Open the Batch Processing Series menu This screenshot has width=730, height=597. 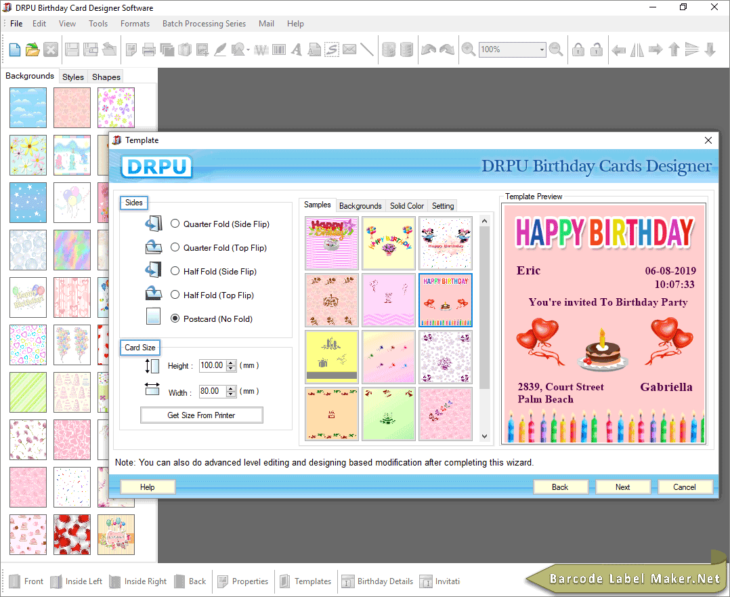point(204,24)
